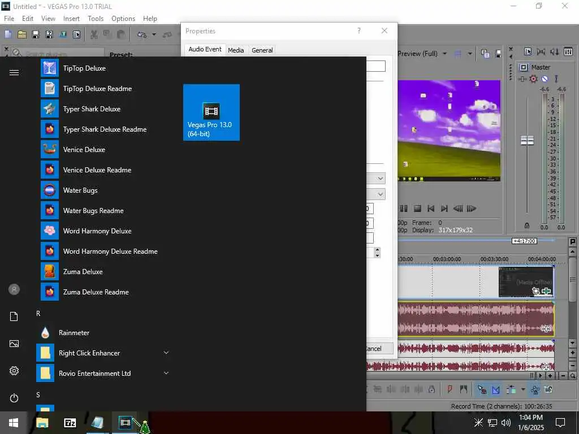This screenshot has width=579, height=434.
Task: Click the Open folder icon in the toolbar
Action: pyautogui.click(x=22, y=34)
